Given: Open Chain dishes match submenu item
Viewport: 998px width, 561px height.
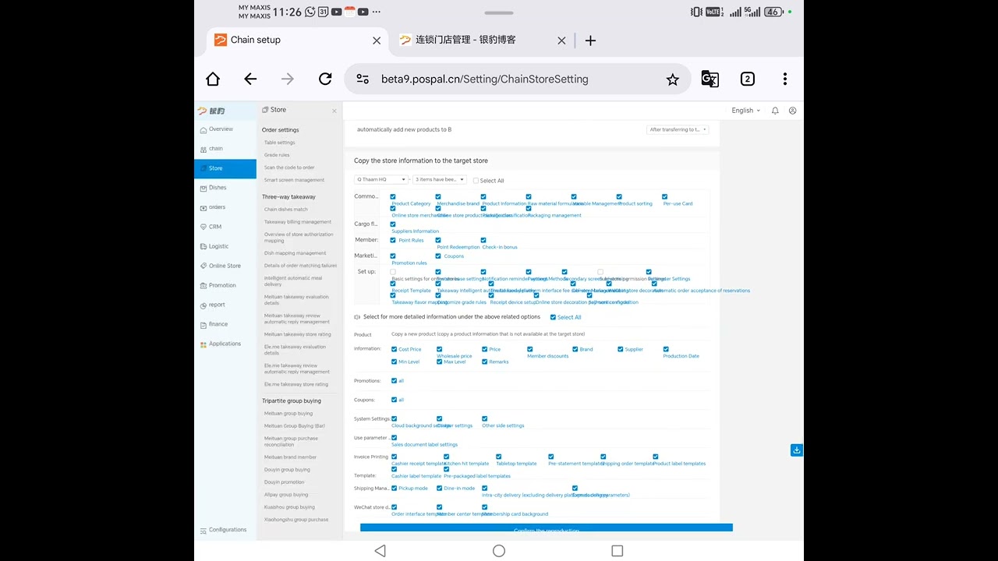Looking at the screenshot, I should 285,210.
